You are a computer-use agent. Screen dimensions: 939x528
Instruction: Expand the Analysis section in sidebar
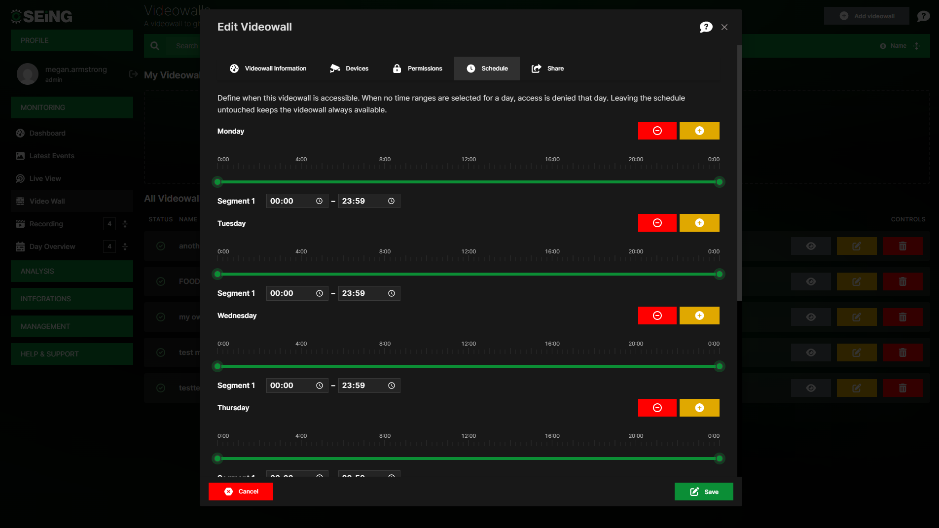tap(72, 271)
